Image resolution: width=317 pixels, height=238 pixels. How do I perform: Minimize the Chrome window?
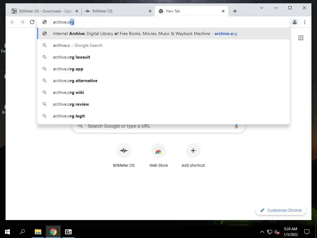[x=276, y=8]
